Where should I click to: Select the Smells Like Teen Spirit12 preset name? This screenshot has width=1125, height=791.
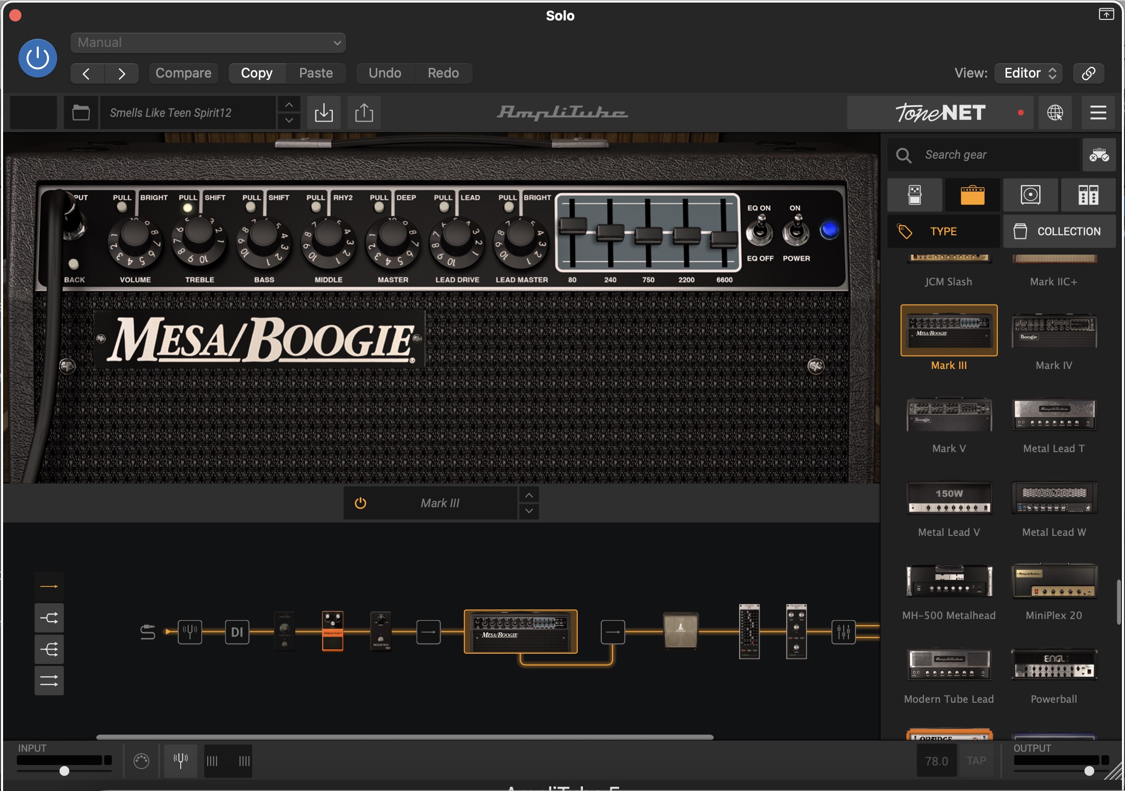pos(188,112)
